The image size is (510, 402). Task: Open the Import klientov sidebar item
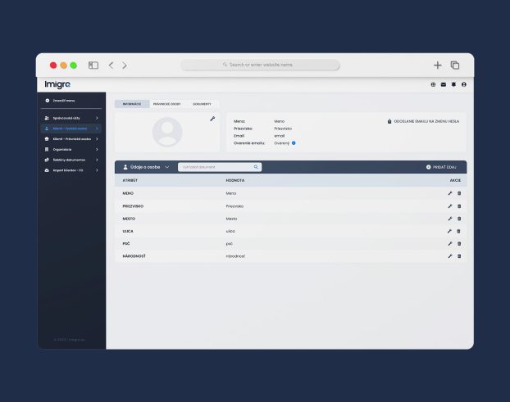71,170
